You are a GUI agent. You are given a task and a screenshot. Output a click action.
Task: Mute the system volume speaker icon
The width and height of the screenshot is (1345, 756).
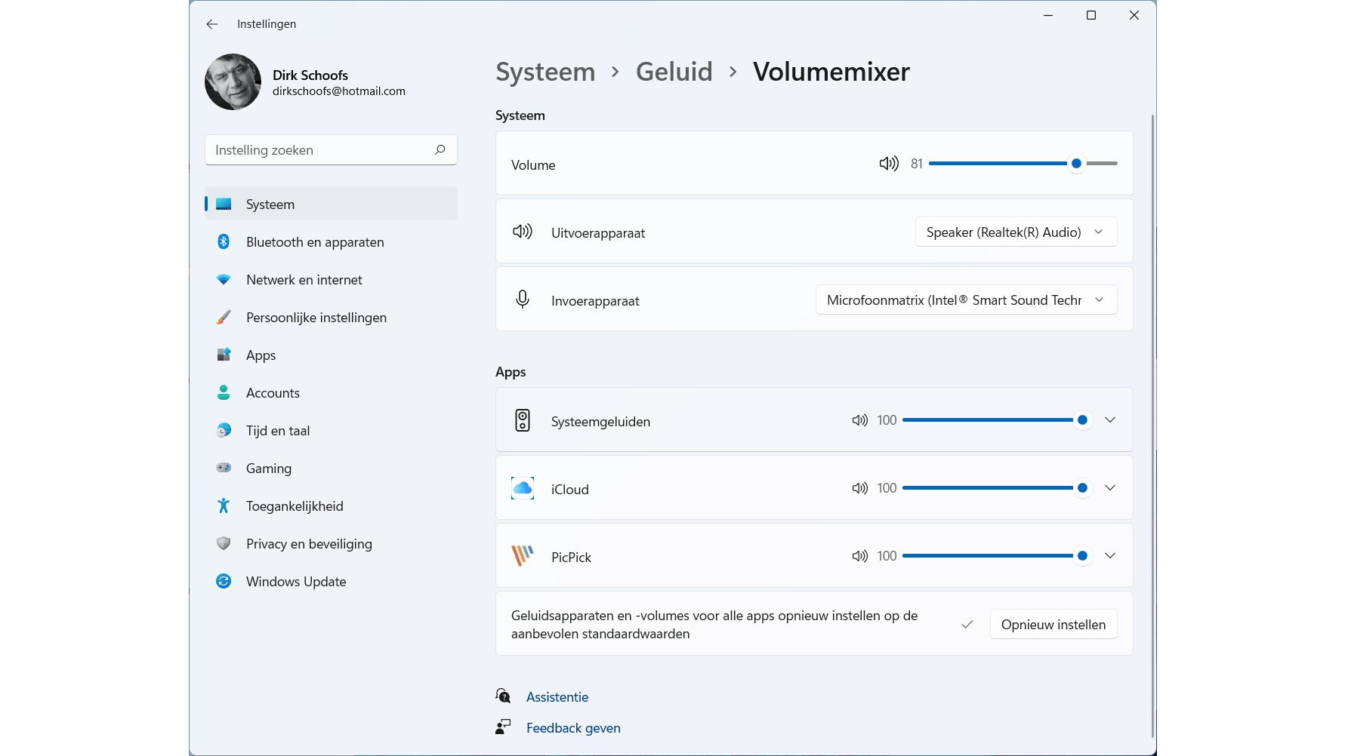coord(888,164)
